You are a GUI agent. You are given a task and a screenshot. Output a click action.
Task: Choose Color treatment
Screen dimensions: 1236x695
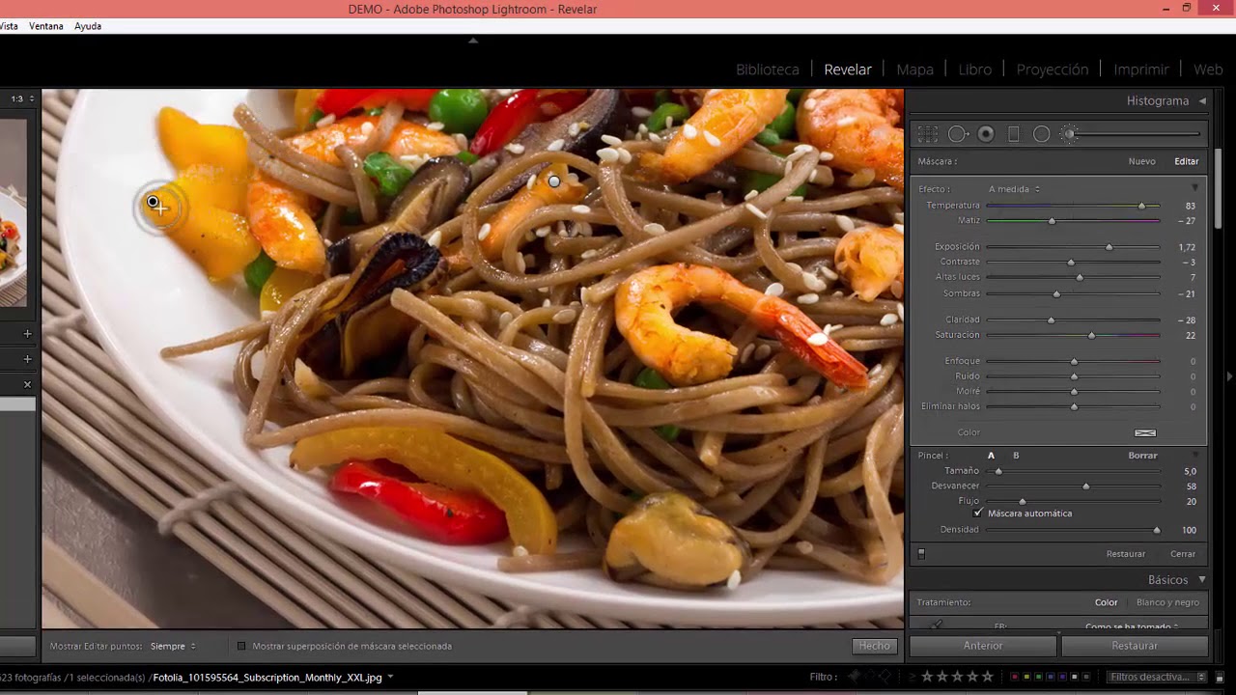pos(1106,602)
